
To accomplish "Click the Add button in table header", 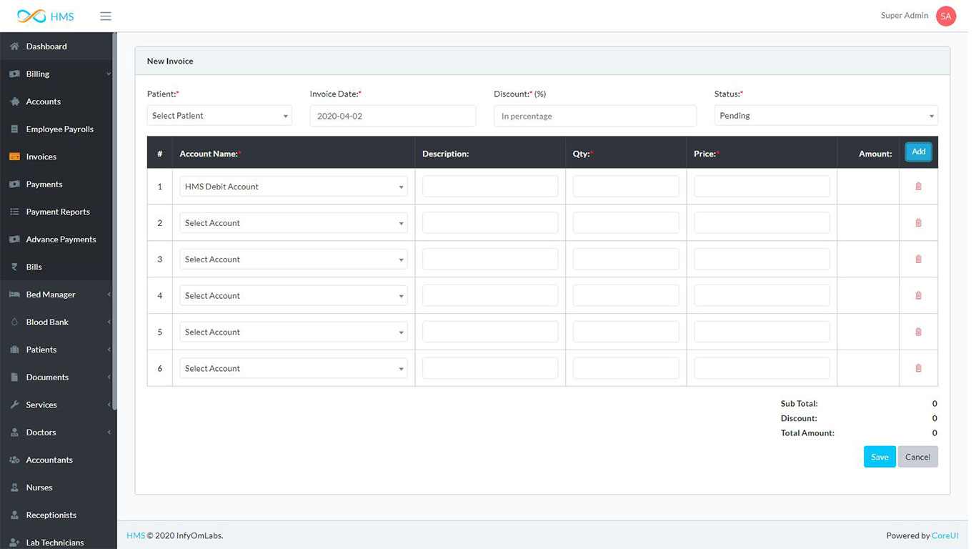I will click(918, 152).
